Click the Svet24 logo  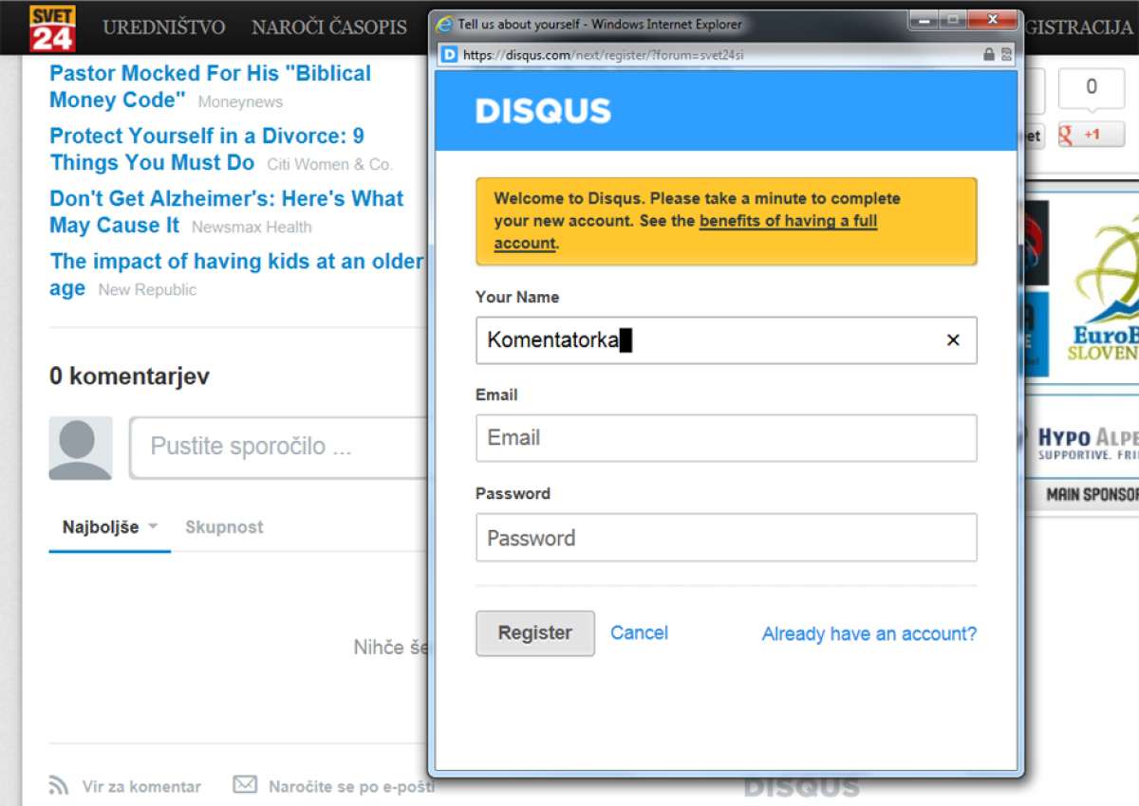(x=52, y=27)
